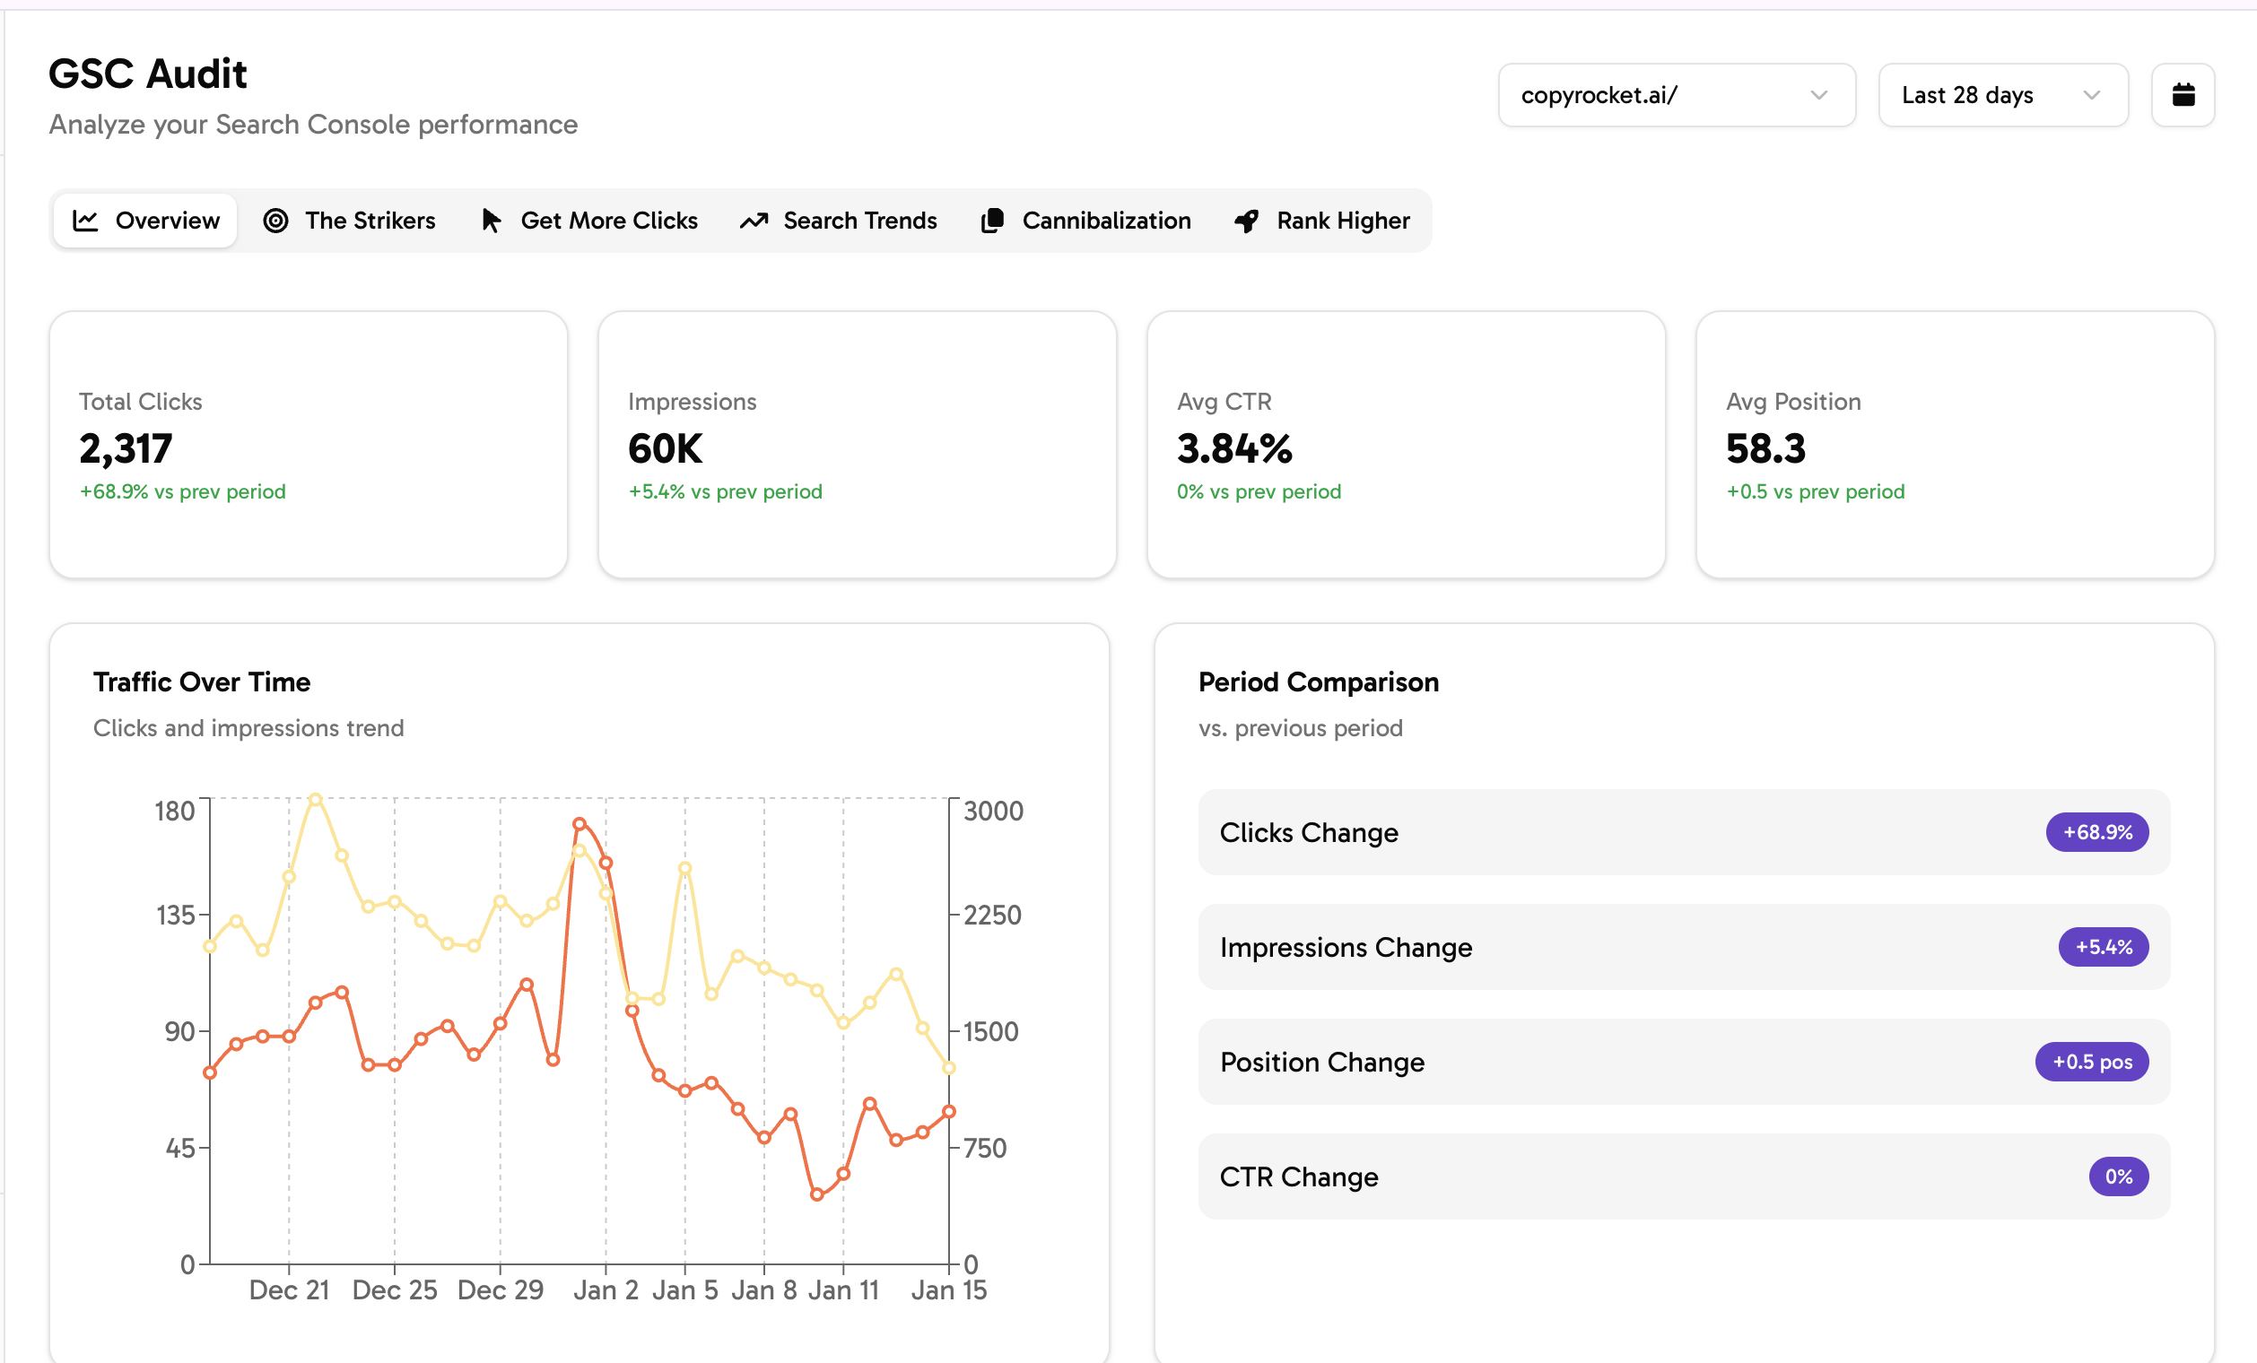Select the copy-pages icon next to Cannibalization
Viewport: 2257px width, 1363px height.
click(991, 220)
